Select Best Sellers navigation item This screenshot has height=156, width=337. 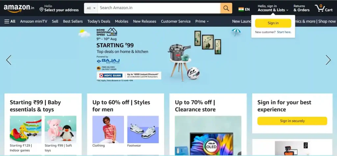(73, 21)
